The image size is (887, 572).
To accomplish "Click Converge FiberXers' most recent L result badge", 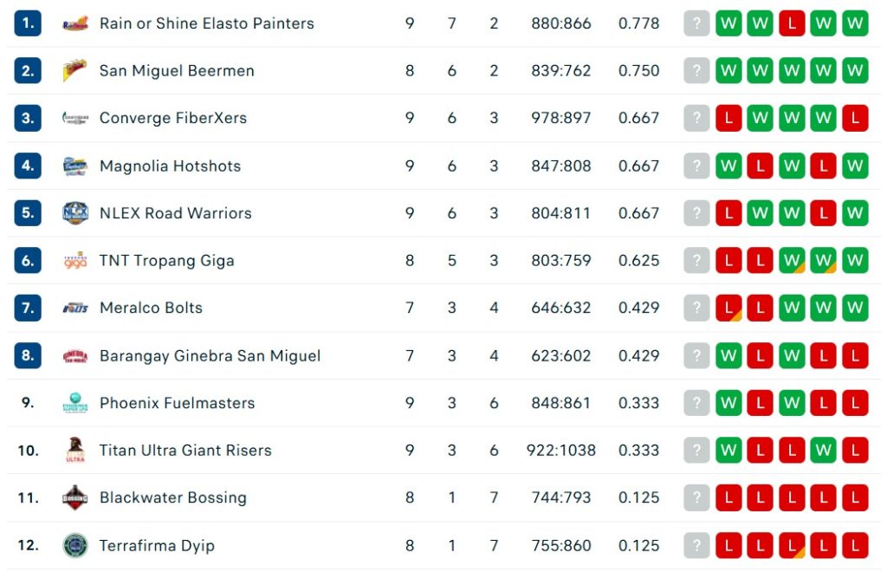I will click(728, 119).
